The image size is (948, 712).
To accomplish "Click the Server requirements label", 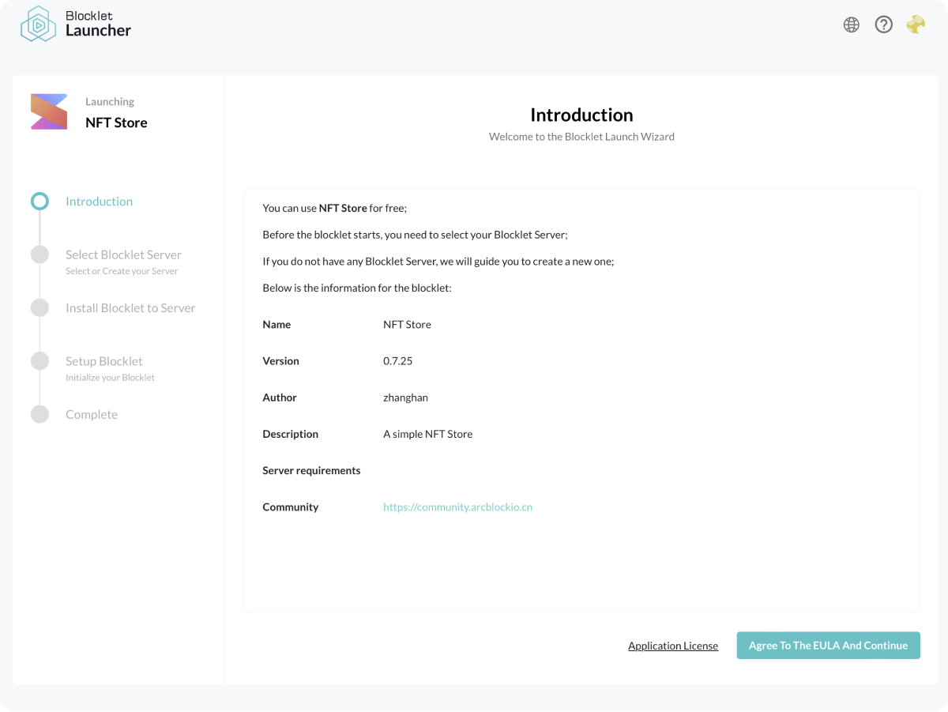I will coord(311,470).
